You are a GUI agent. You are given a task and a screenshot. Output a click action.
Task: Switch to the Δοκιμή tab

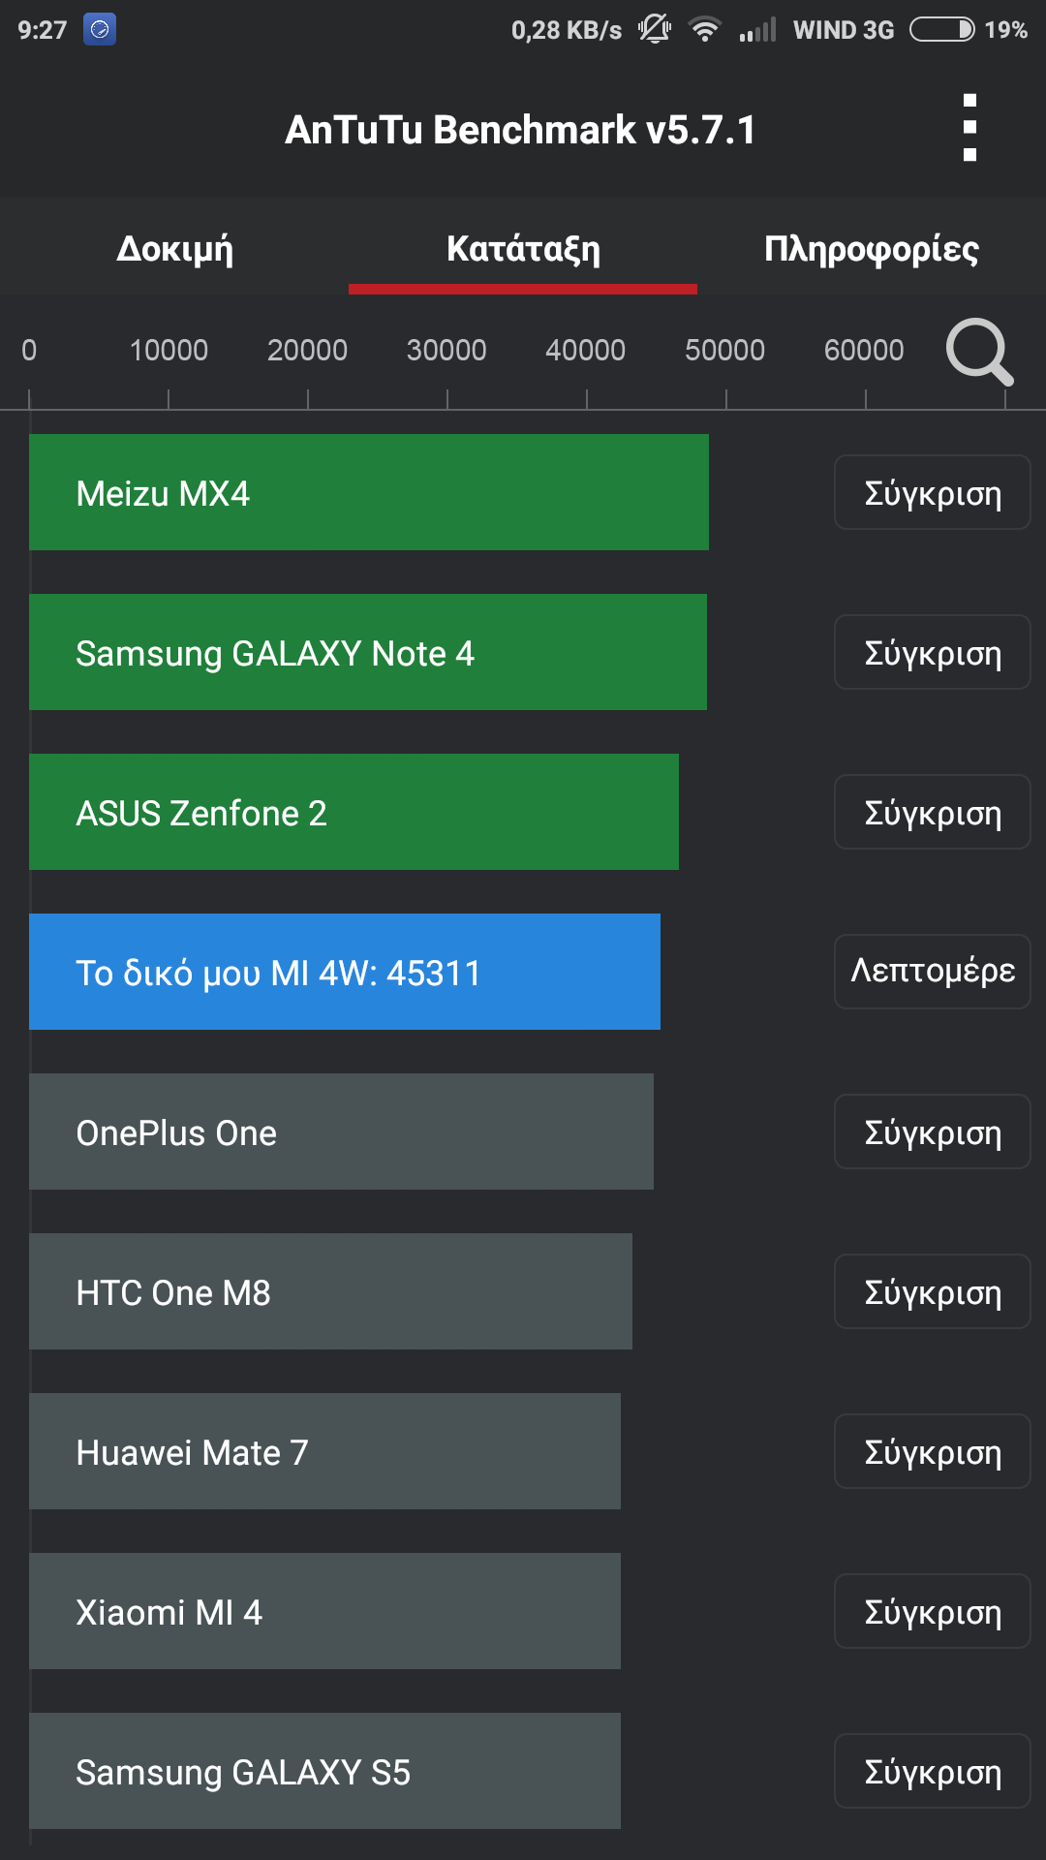click(174, 249)
